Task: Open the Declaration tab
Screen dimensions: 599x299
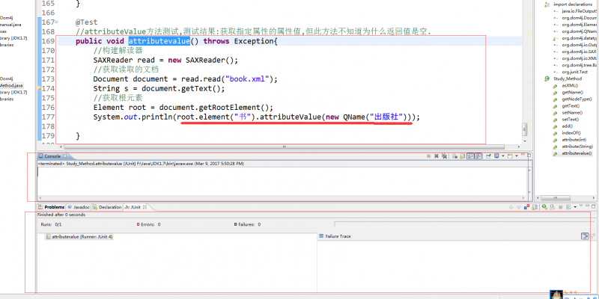Action: (109, 207)
